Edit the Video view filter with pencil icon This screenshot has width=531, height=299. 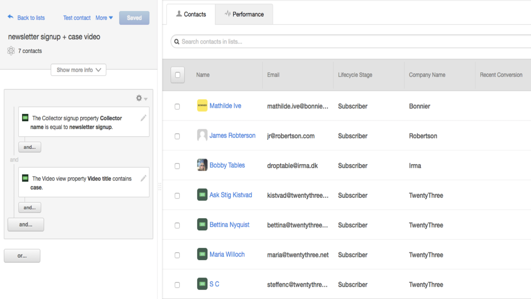[x=143, y=178]
